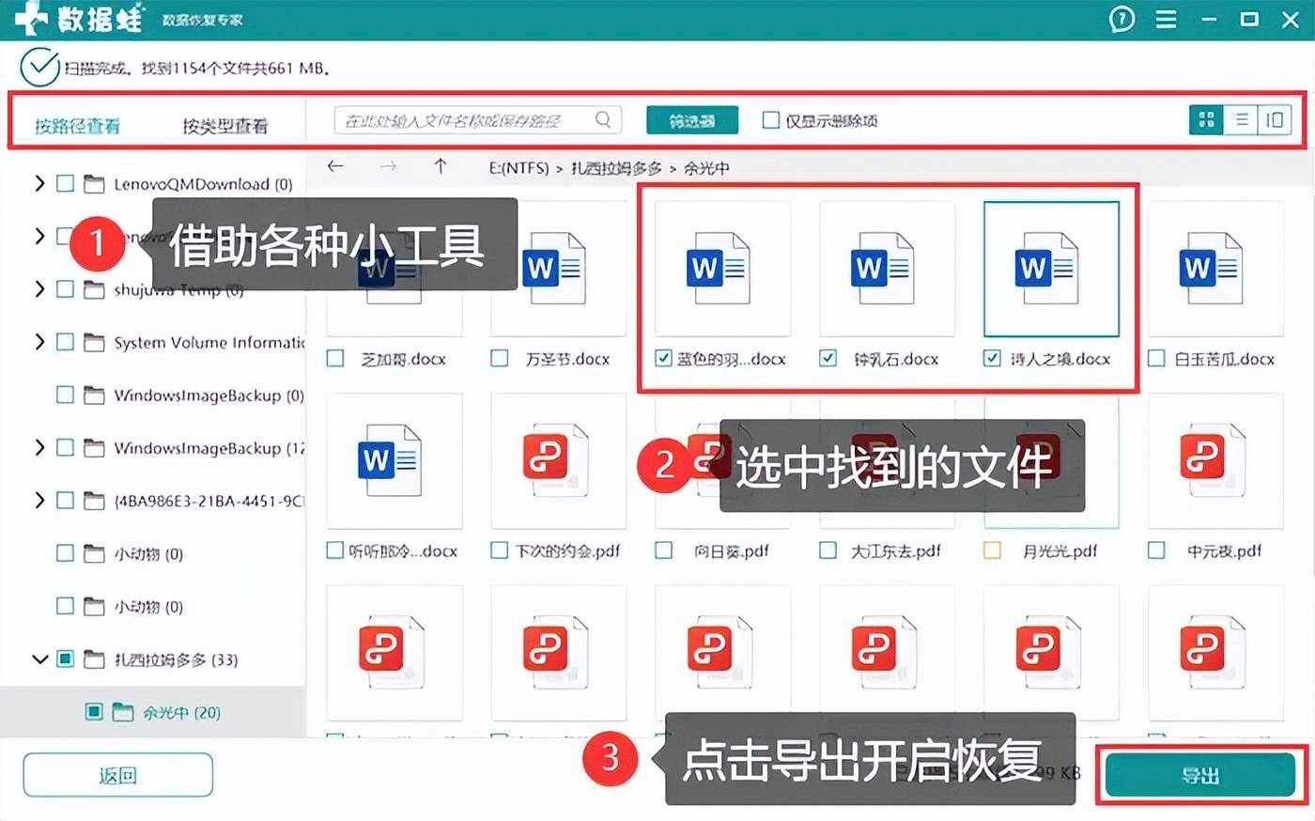The height and width of the screenshot is (821, 1315).
Task: Collapse the 扎西拉姆多多 (33) tree node
Action: (39, 659)
